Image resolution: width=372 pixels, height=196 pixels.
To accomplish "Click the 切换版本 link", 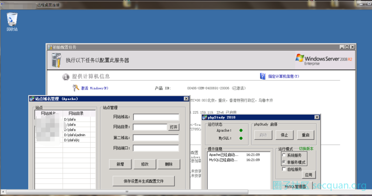I will click(306, 149).
